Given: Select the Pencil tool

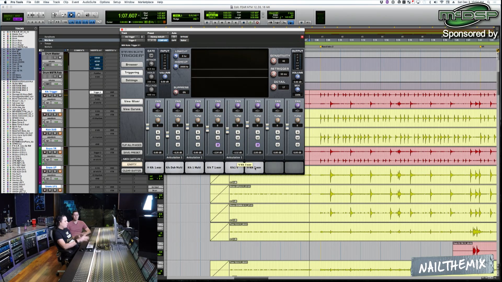Looking at the screenshot, I should 95,15.
